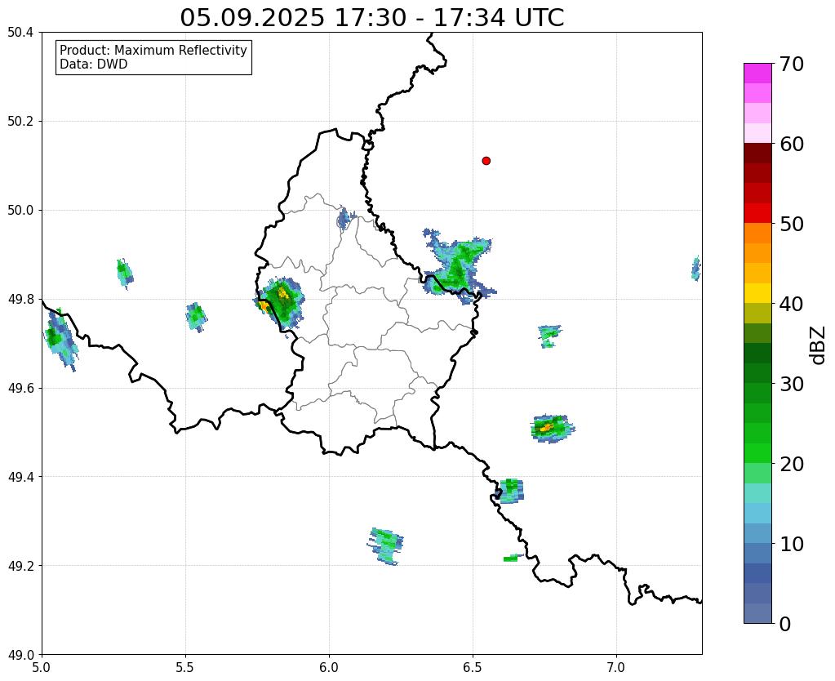Image resolution: width=835 pixels, height=681 pixels.
Task: Click the 70 tick label on colorbar
Action: tap(791, 64)
